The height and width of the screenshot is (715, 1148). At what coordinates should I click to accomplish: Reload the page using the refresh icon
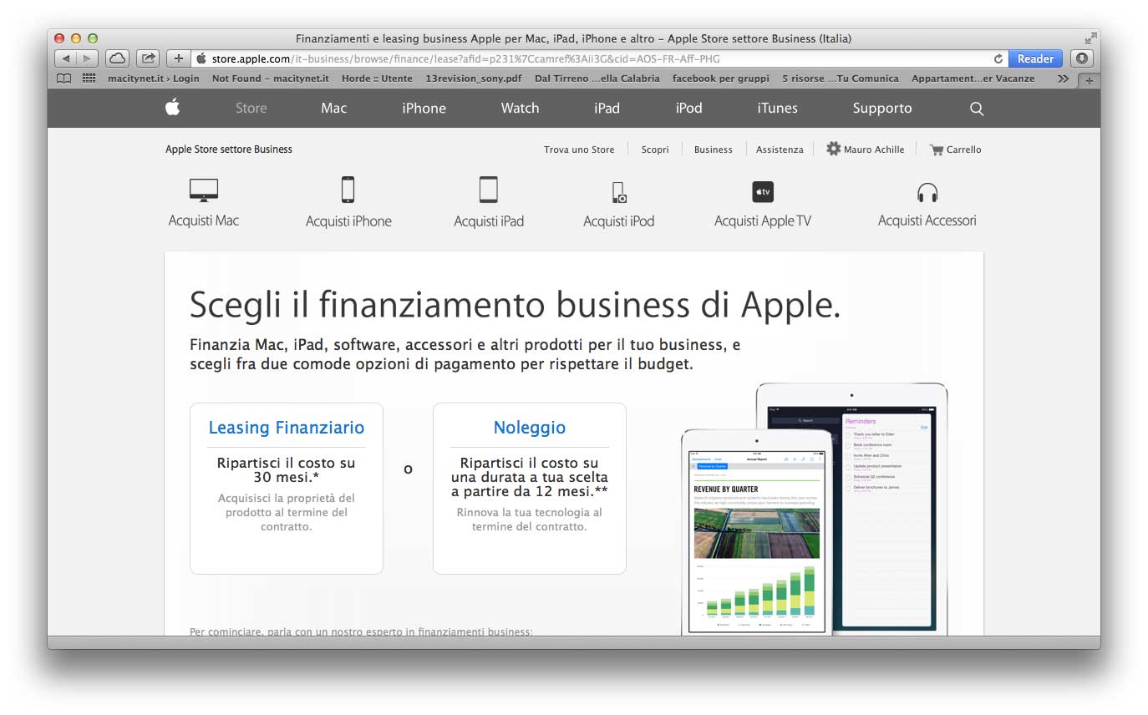[998, 59]
